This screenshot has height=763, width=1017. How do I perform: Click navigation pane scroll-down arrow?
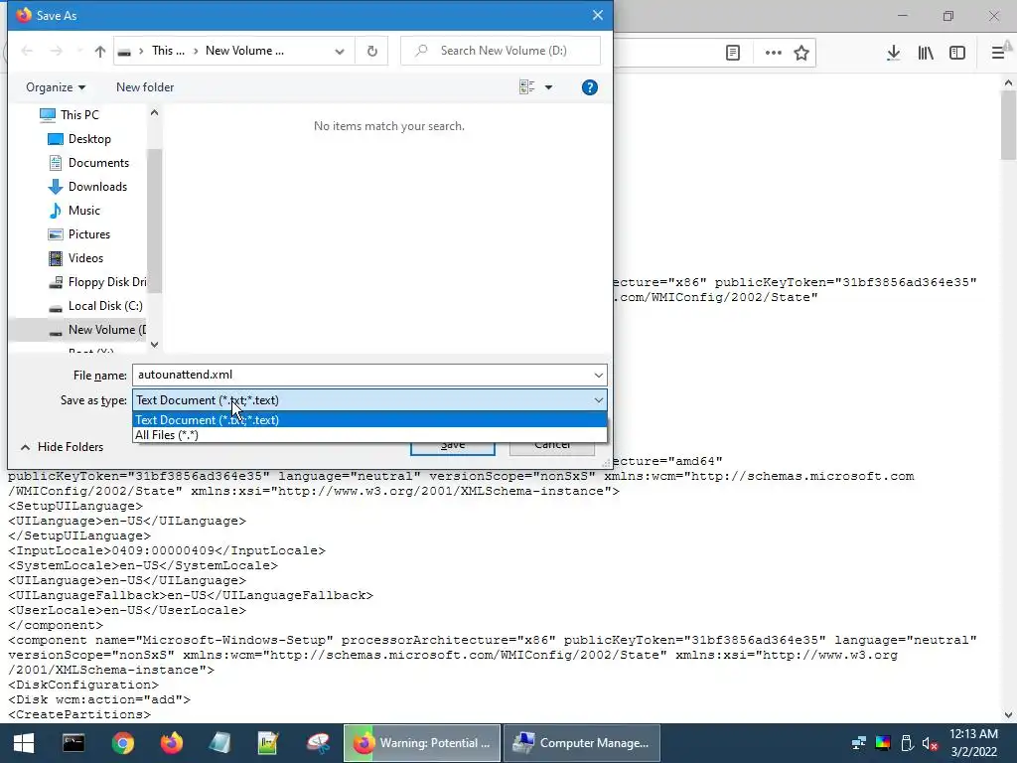[x=154, y=345]
